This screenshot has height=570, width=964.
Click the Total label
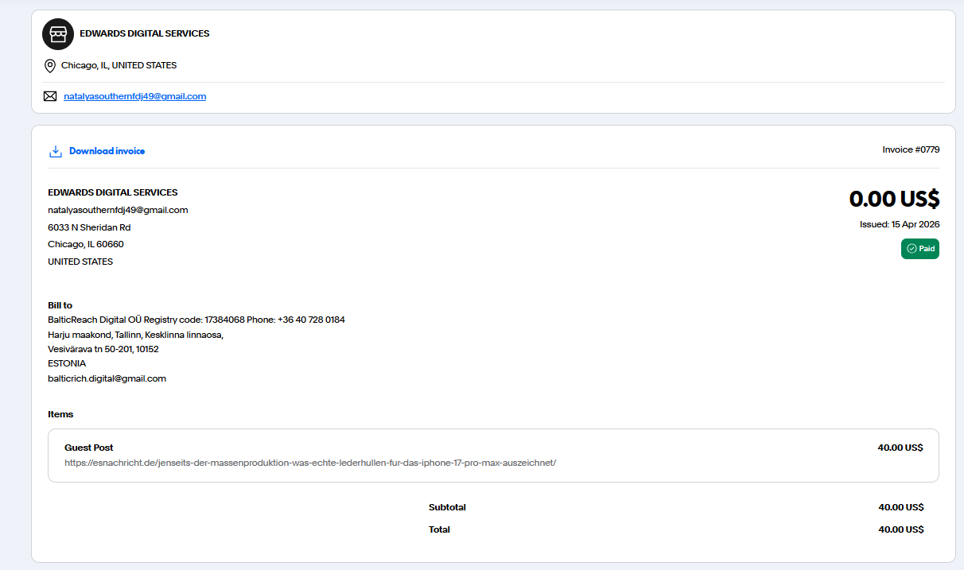439,529
